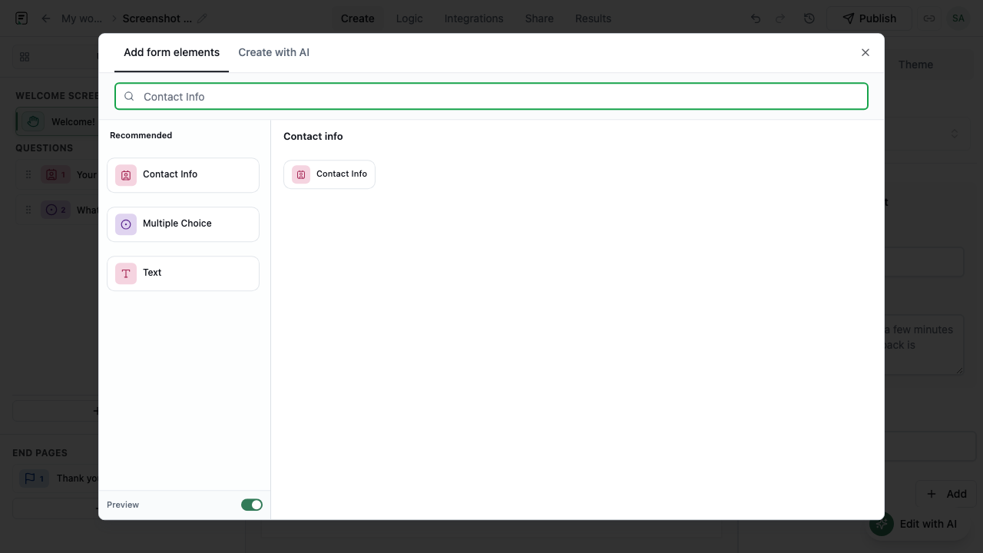Open the Integrations tab
The image size is (983, 553).
[474, 18]
